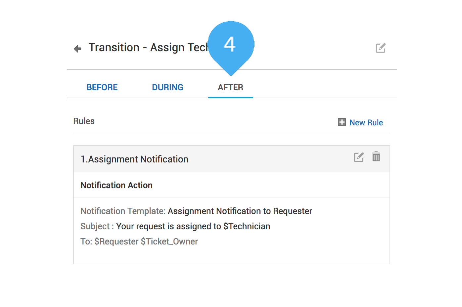
Task: Click the plus icon next to New Rule
Action: 342,122
